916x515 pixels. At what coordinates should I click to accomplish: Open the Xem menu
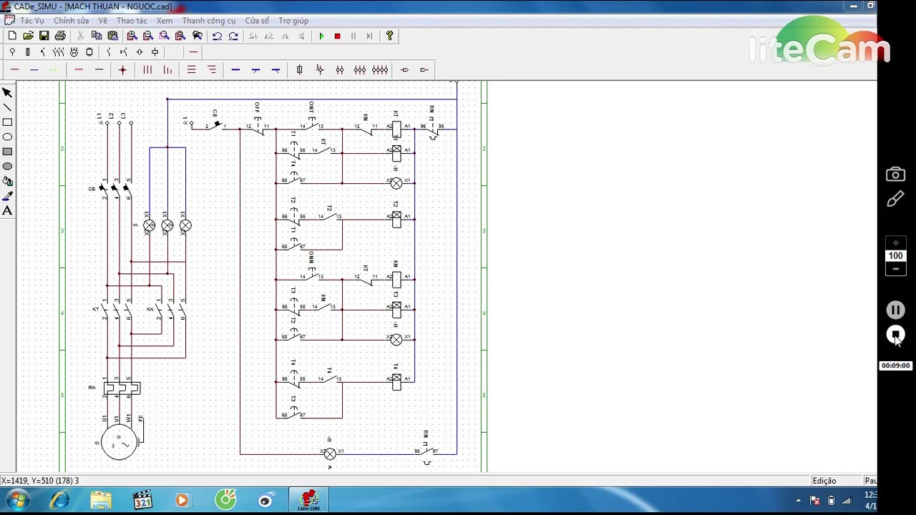click(164, 21)
